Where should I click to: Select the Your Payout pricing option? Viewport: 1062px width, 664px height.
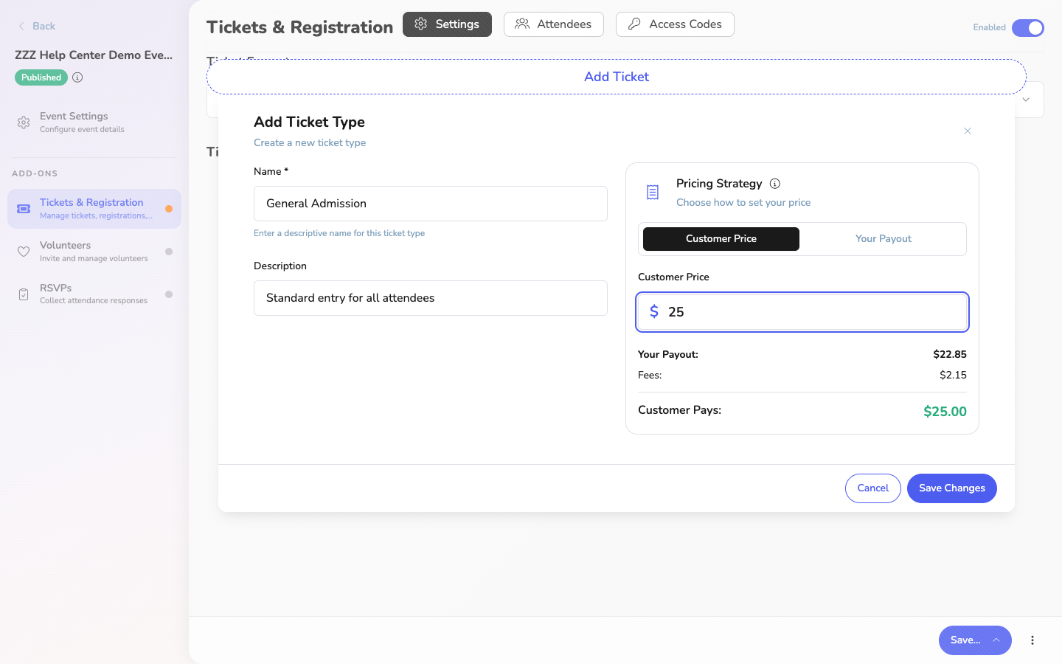883,239
